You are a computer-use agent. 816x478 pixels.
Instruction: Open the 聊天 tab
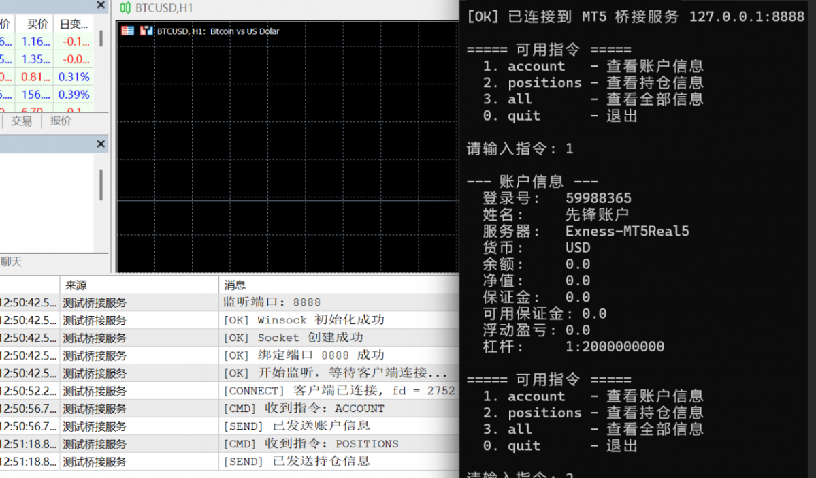tap(11, 262)
